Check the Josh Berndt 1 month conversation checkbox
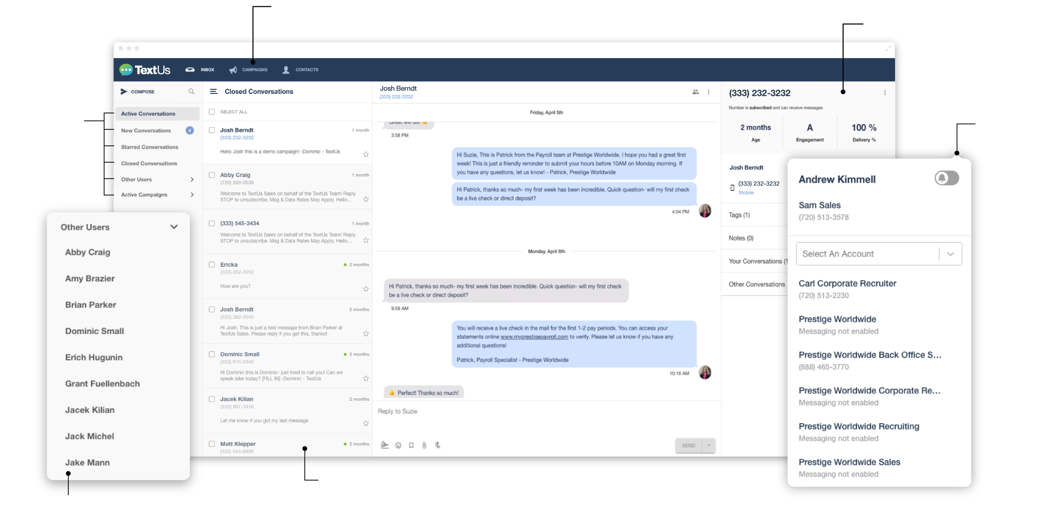1053x510 pixels. [212, 130]
